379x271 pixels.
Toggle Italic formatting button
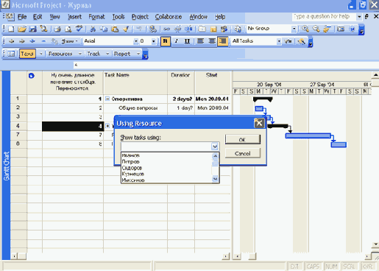click(x=176, y=41)
